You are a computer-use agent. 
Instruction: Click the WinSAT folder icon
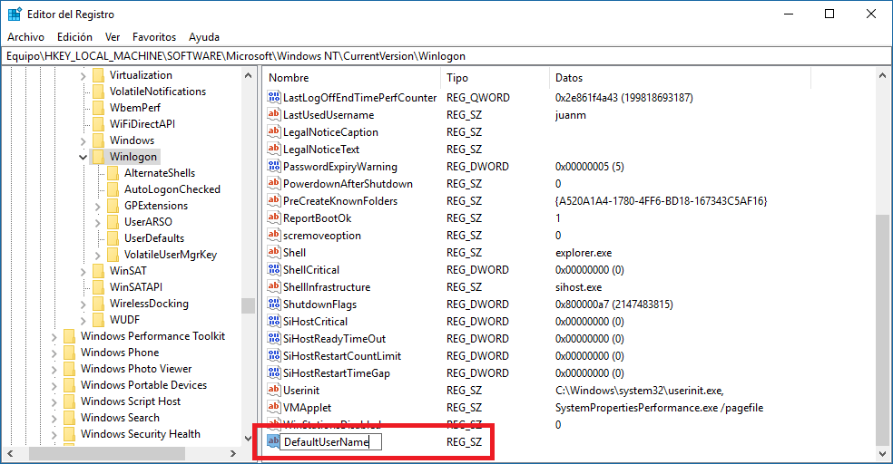(99, 271)
